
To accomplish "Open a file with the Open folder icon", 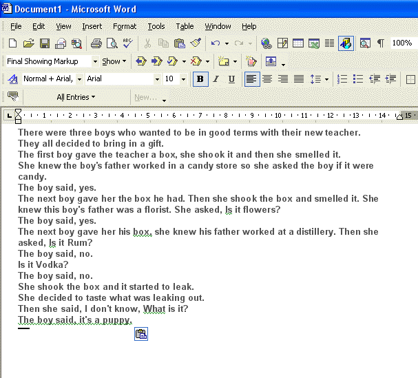I will 28,43.
